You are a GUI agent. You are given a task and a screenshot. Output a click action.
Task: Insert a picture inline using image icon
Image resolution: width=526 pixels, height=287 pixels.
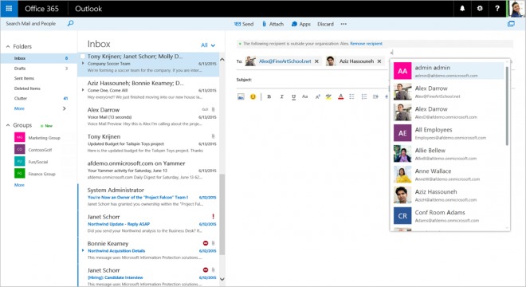coord(241,96)
